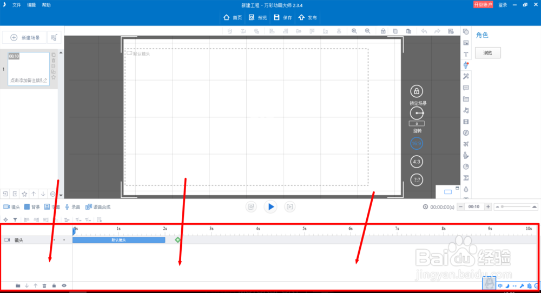Click the rotation dial control

417,113
